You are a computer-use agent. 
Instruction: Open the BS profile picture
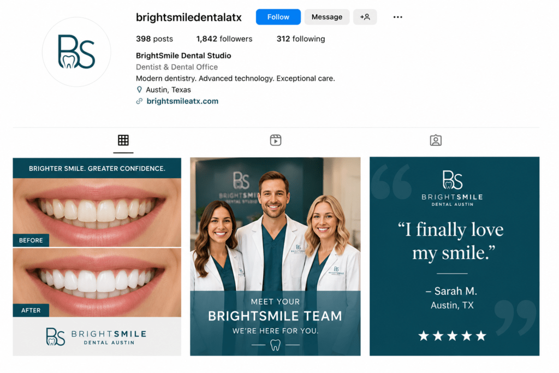click(76, 52)
